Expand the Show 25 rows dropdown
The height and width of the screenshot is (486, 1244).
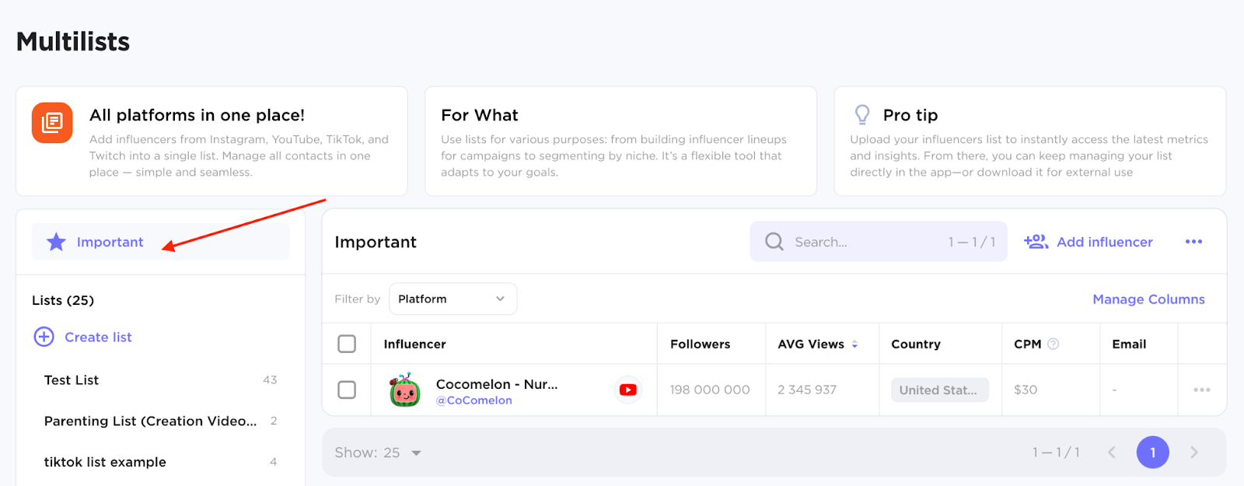[x=416, y=453]
